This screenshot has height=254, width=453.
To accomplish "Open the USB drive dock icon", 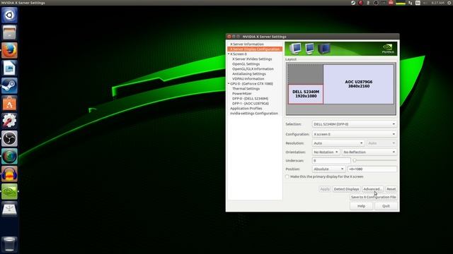I will click(x=9, y=209).
